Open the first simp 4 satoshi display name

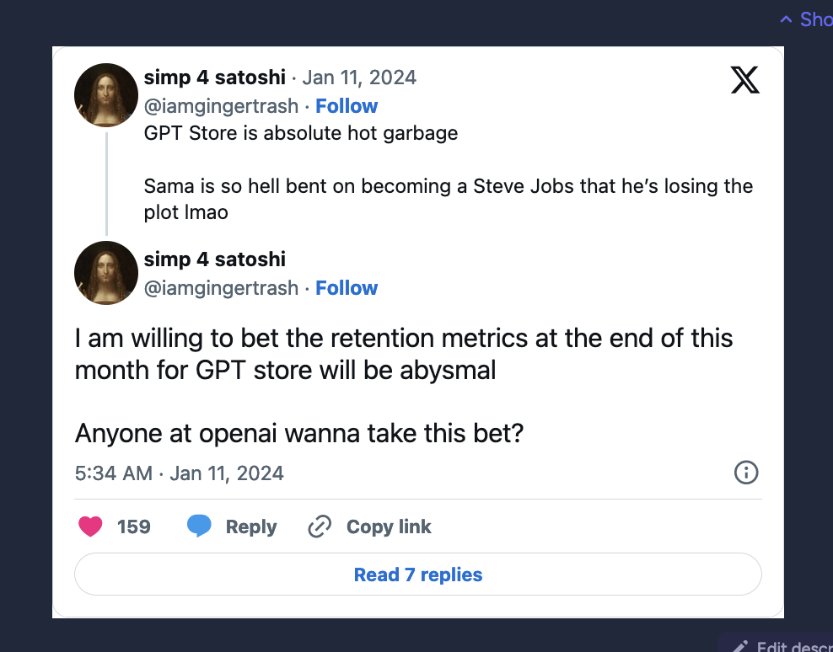pos(215,77)
